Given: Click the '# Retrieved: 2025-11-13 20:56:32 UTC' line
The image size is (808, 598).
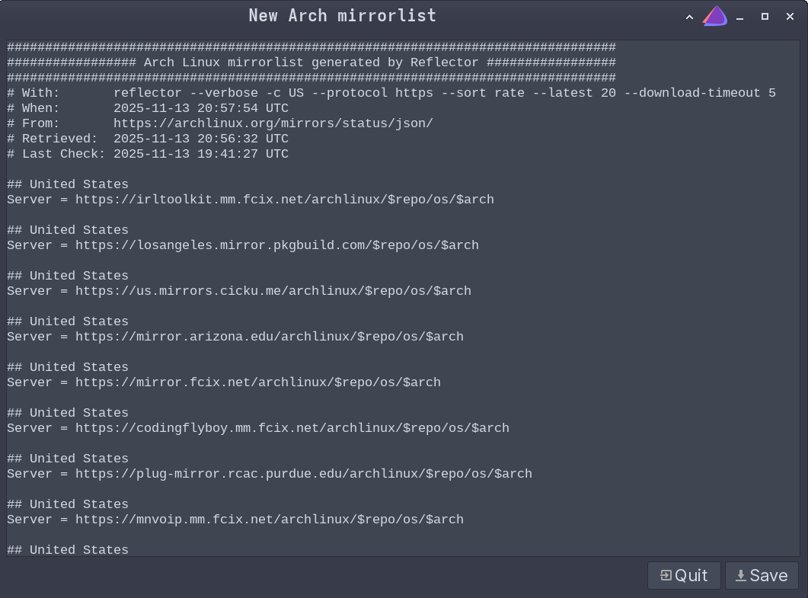Looking at the screenshot, I should [148, 139].
